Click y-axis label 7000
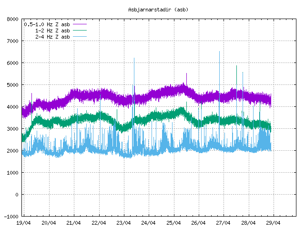The width and height of the screenshot is (305, 229). [12, 41]
